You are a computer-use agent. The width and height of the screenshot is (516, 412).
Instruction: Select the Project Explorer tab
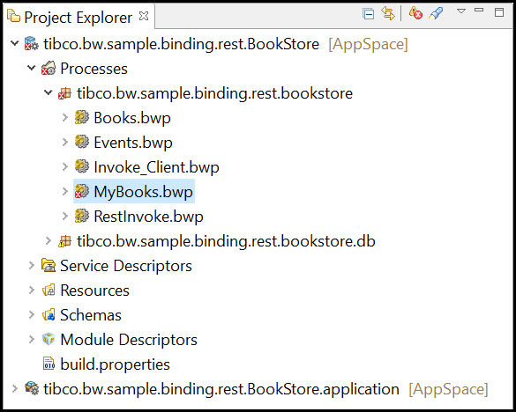78,17
